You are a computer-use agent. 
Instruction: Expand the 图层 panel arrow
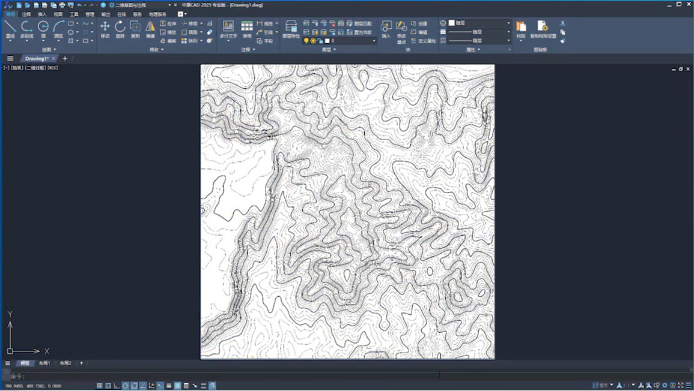click(x=335, y=50)
